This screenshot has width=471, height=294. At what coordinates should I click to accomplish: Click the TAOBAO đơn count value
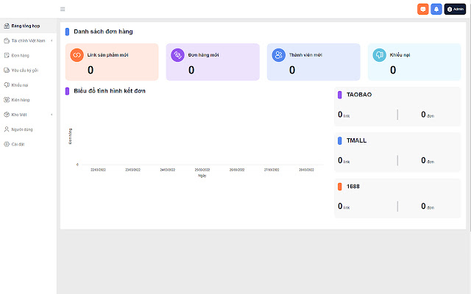click(423, 115)
